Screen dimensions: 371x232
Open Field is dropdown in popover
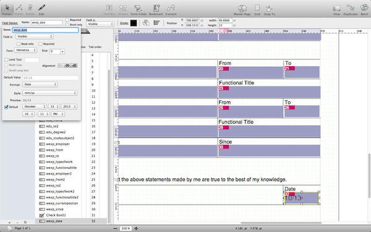point(35,37)
